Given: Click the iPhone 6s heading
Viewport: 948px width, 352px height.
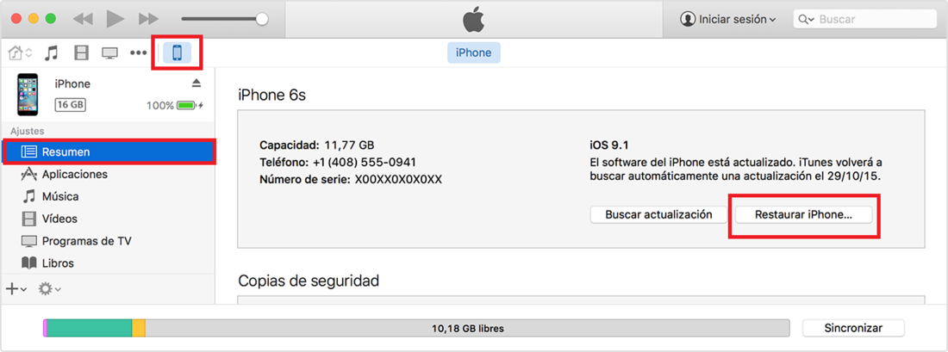Looking at the screenshot, I should point(272,95).
